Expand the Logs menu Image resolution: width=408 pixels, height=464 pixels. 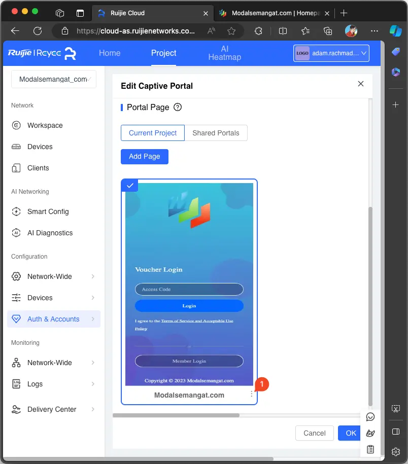point(53,384)
